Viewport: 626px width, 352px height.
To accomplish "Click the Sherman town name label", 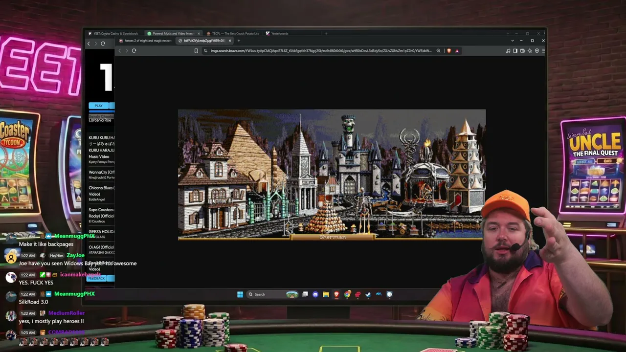I will coord(333,237).
